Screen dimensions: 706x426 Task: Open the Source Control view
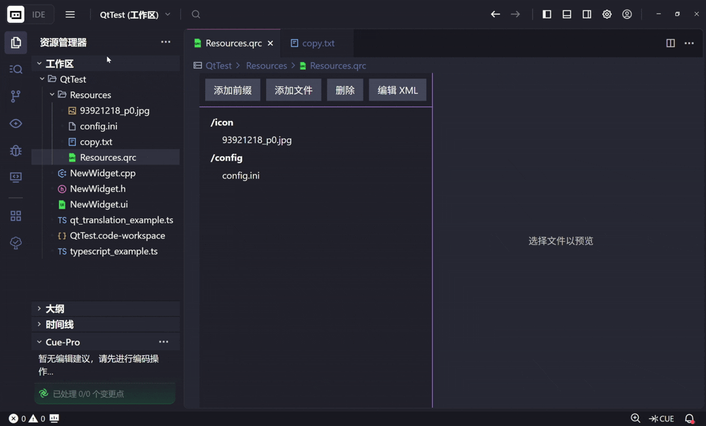(16, 96)
